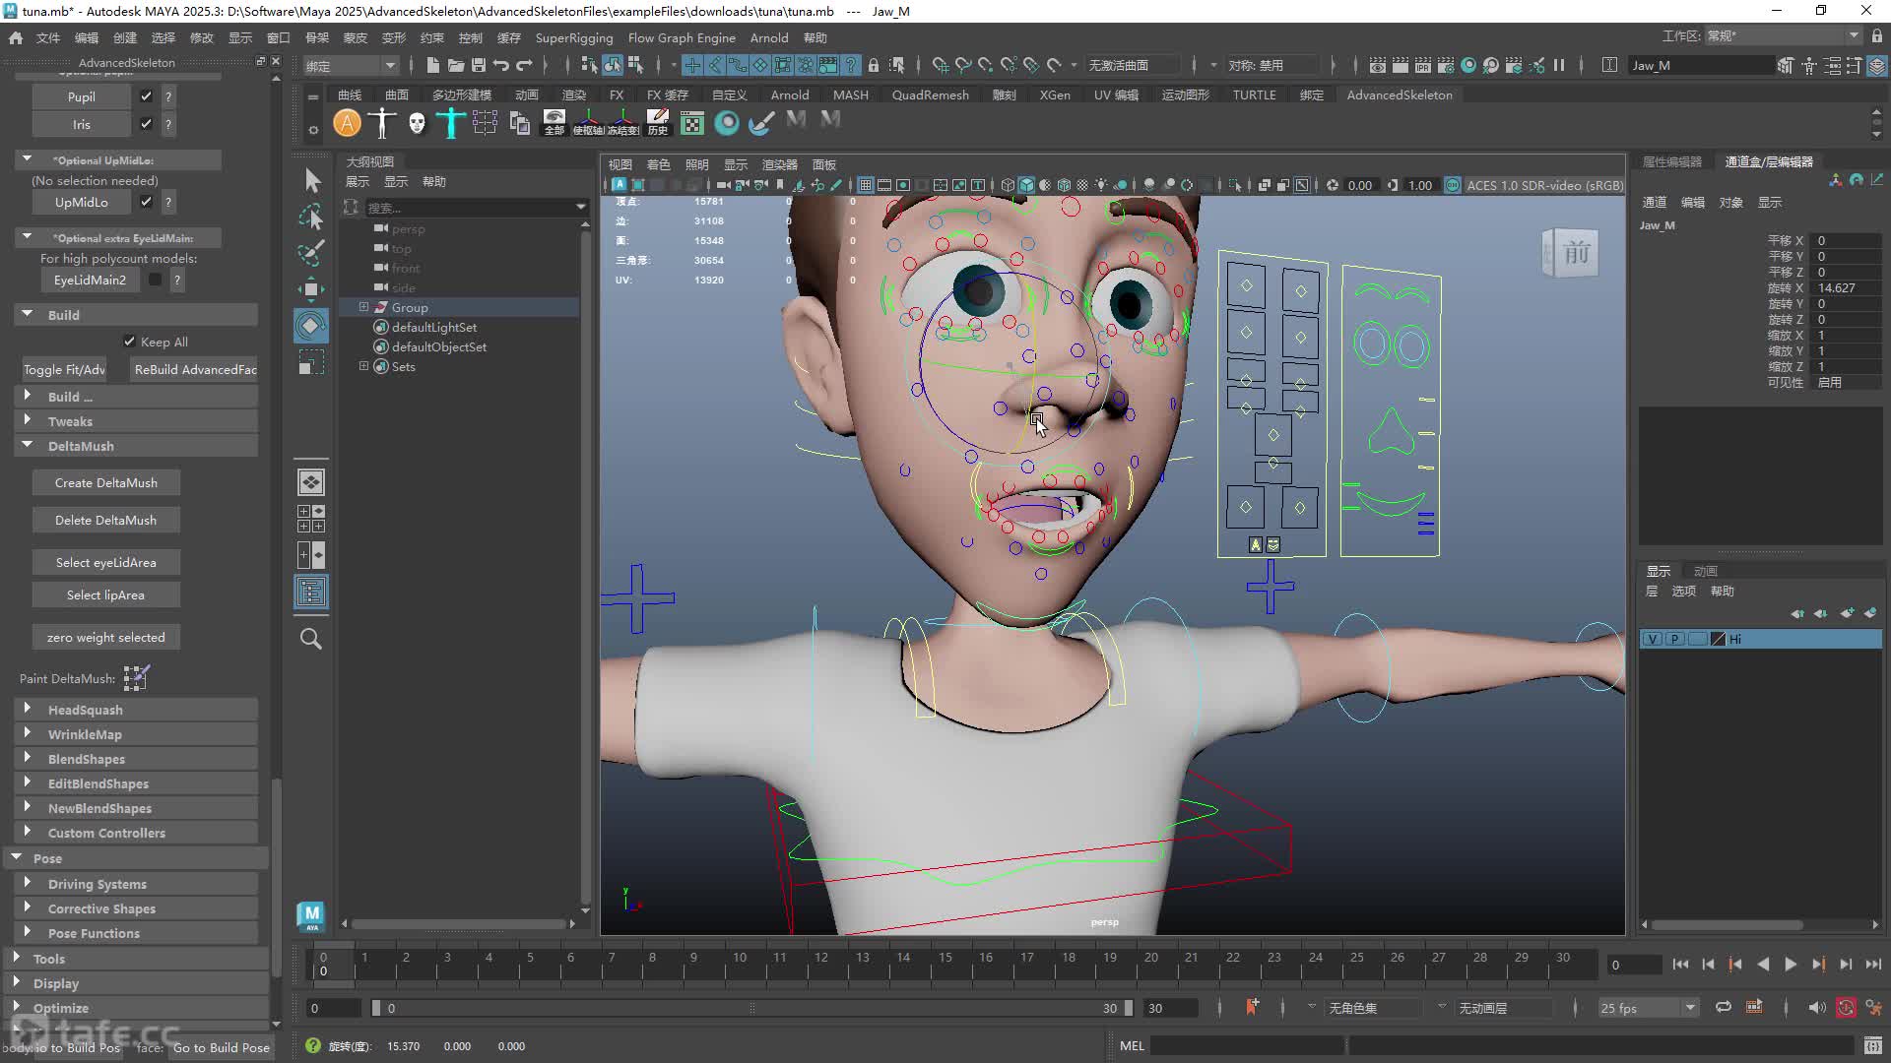Click the Create DeltaMush button

pos(105,482)
